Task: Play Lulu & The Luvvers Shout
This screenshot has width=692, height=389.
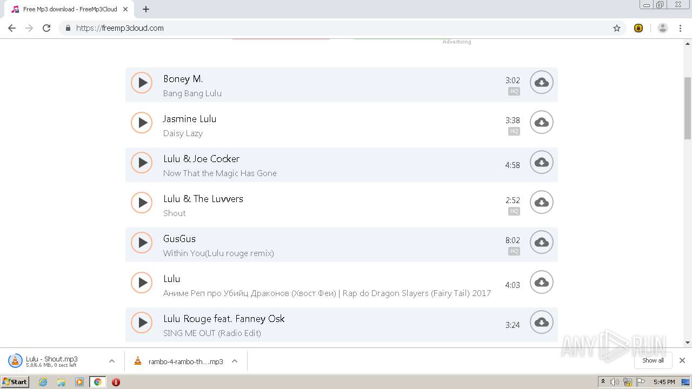Action: pyautogui.click(x=142, y=203)
